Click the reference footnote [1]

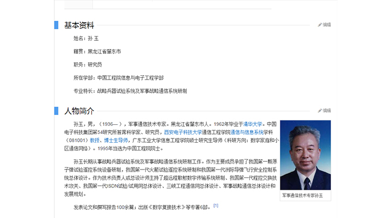click(x=216, y=205)
